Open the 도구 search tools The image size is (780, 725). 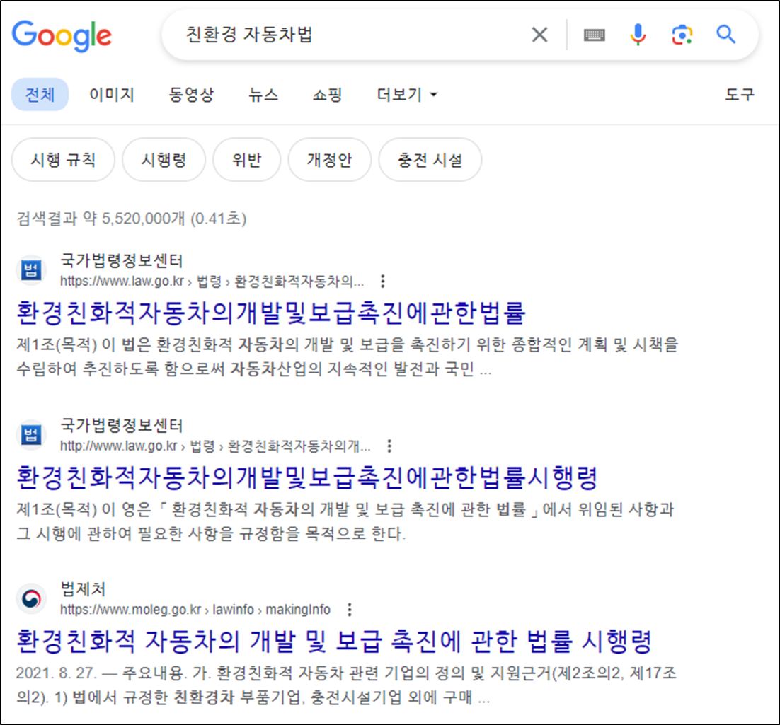[x=740, y=95]
